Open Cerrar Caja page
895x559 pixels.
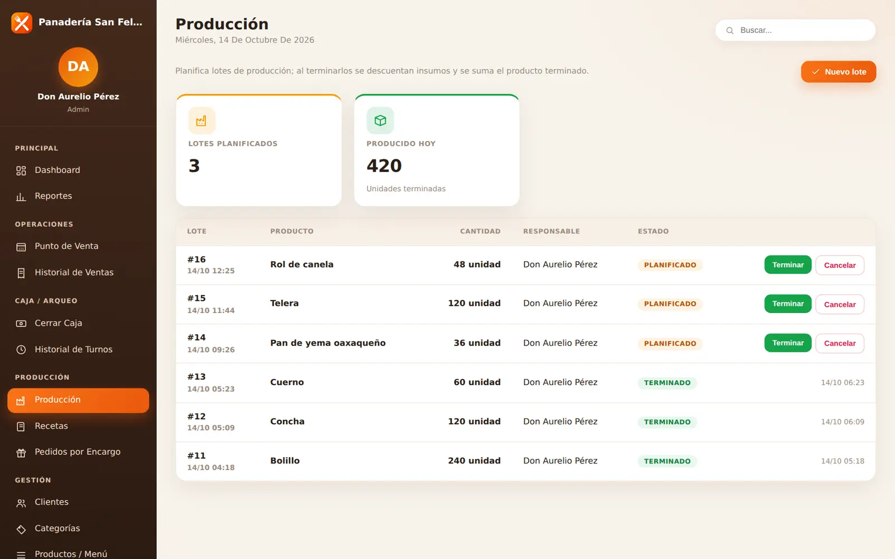click(x=78, y=323)
